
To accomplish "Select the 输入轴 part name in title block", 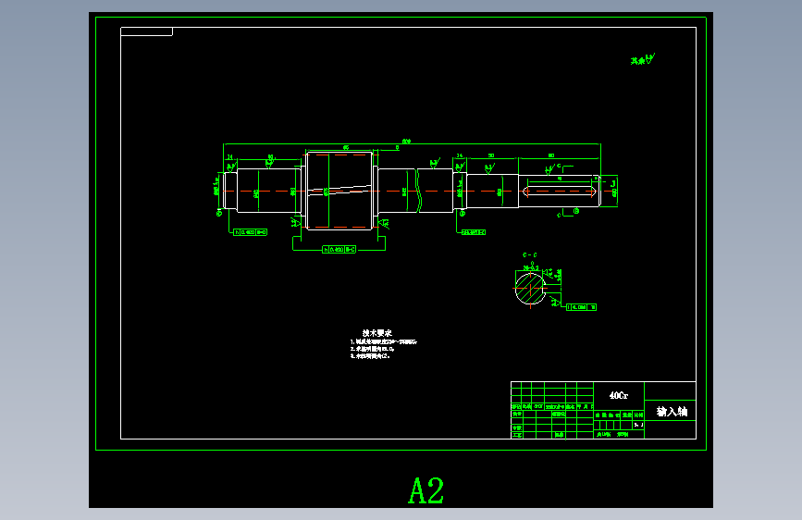I will [x=672, y=412].
